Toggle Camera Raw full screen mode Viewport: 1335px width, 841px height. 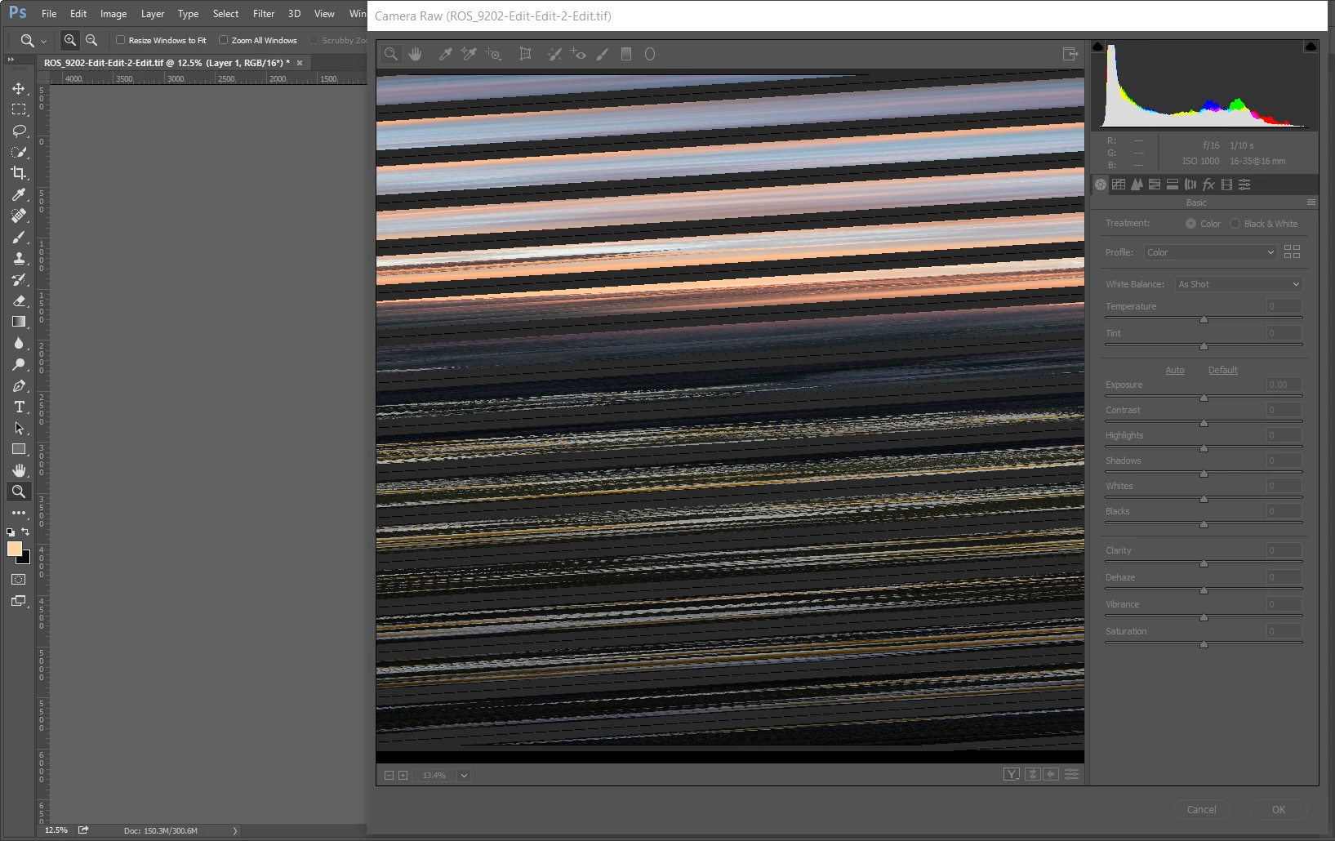click(1070, 54)
